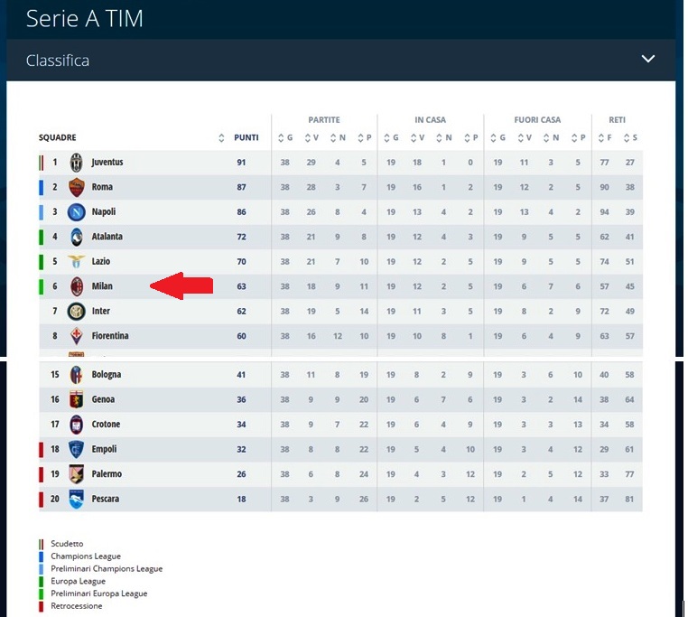Click the Pescara club crest
The image size is (688, 617).
pos(77,500)
